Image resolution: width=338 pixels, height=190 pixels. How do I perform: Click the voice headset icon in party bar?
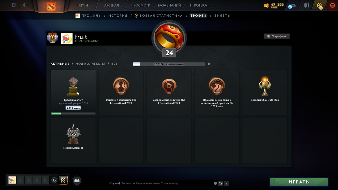[x=54, y=180]
